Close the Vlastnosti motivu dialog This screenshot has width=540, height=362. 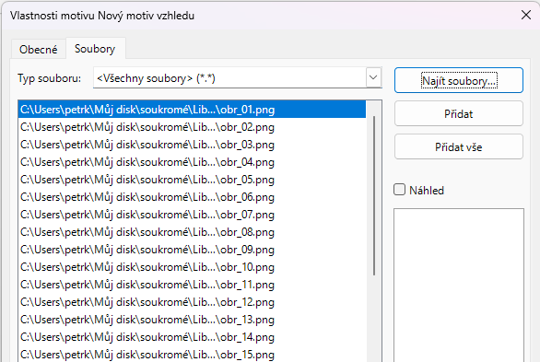(526, 15)
